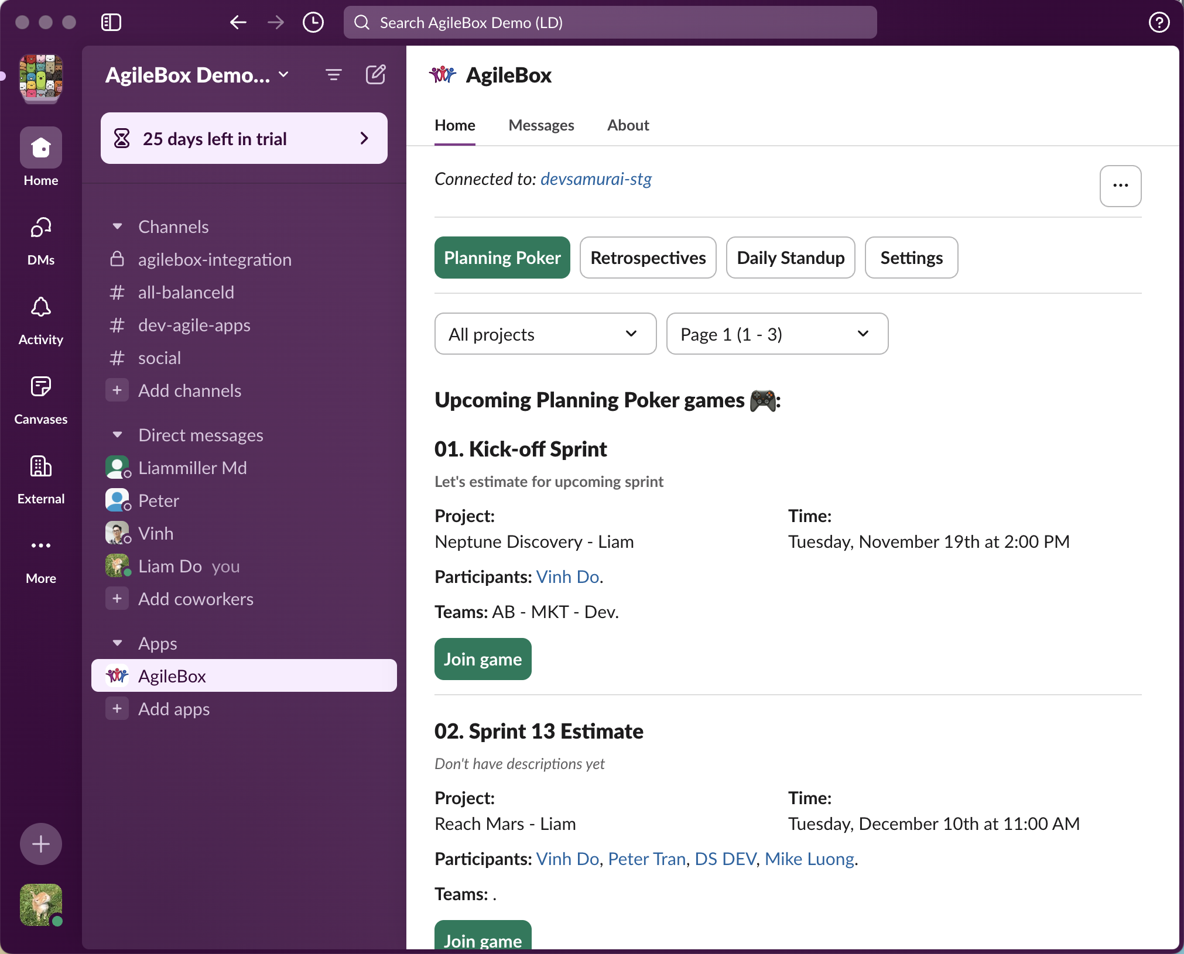Collapse the Apps section
Screen dimensions: 1184x954
118,643
